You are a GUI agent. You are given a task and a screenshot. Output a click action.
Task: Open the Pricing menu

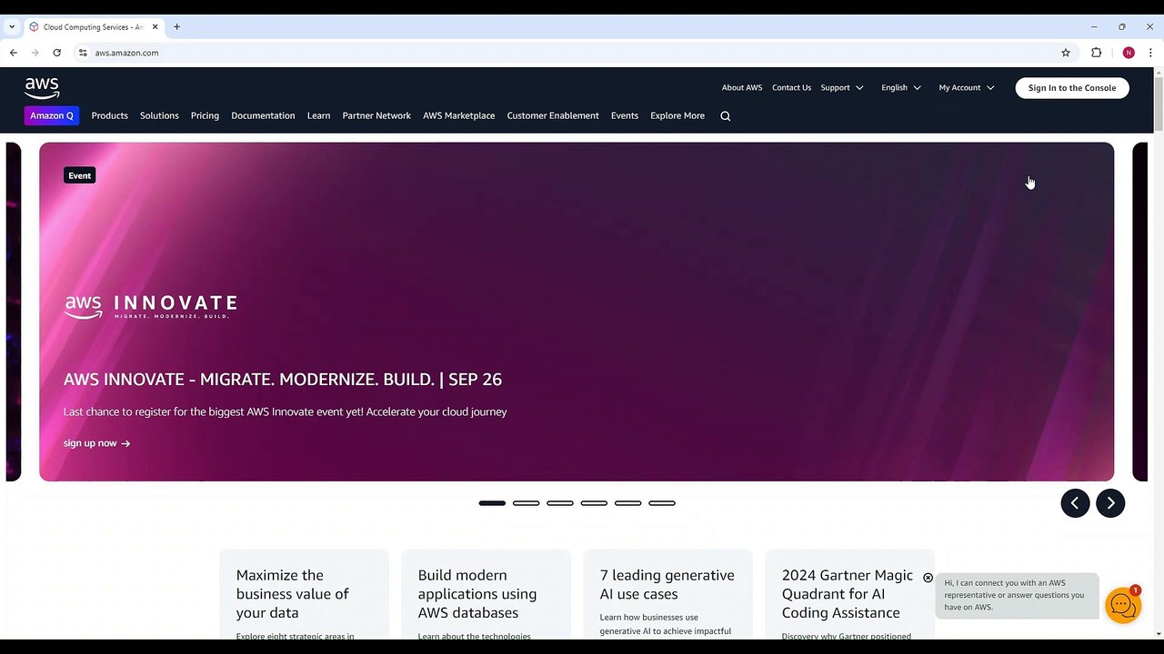205,116
